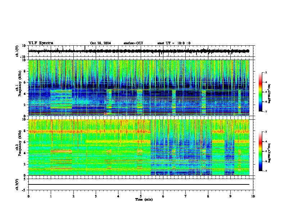
Task: Click the '-7' label on ch.2 colorbar
Action: (x=265, y=171)
